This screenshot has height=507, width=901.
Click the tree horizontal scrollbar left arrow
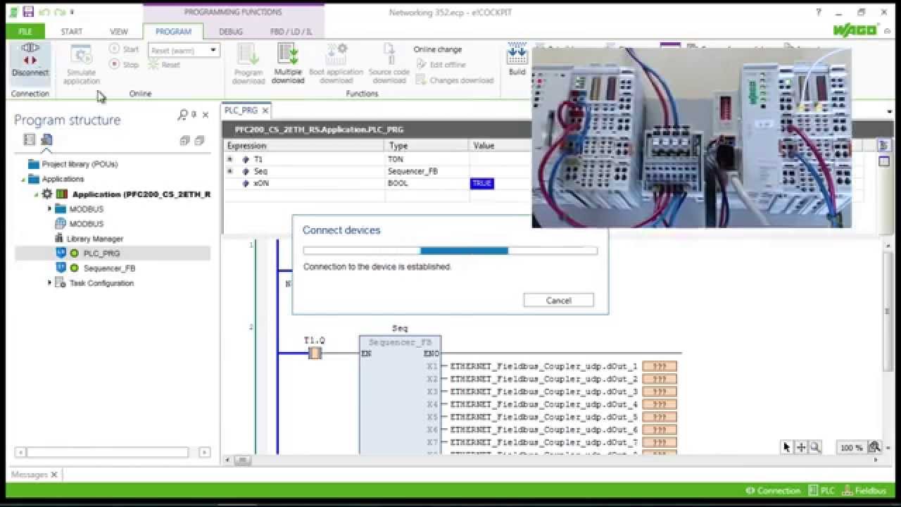(21, 452)
